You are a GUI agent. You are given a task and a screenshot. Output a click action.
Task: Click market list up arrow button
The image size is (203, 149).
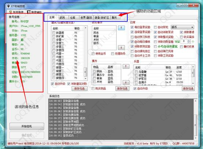[x=126, y=67]
